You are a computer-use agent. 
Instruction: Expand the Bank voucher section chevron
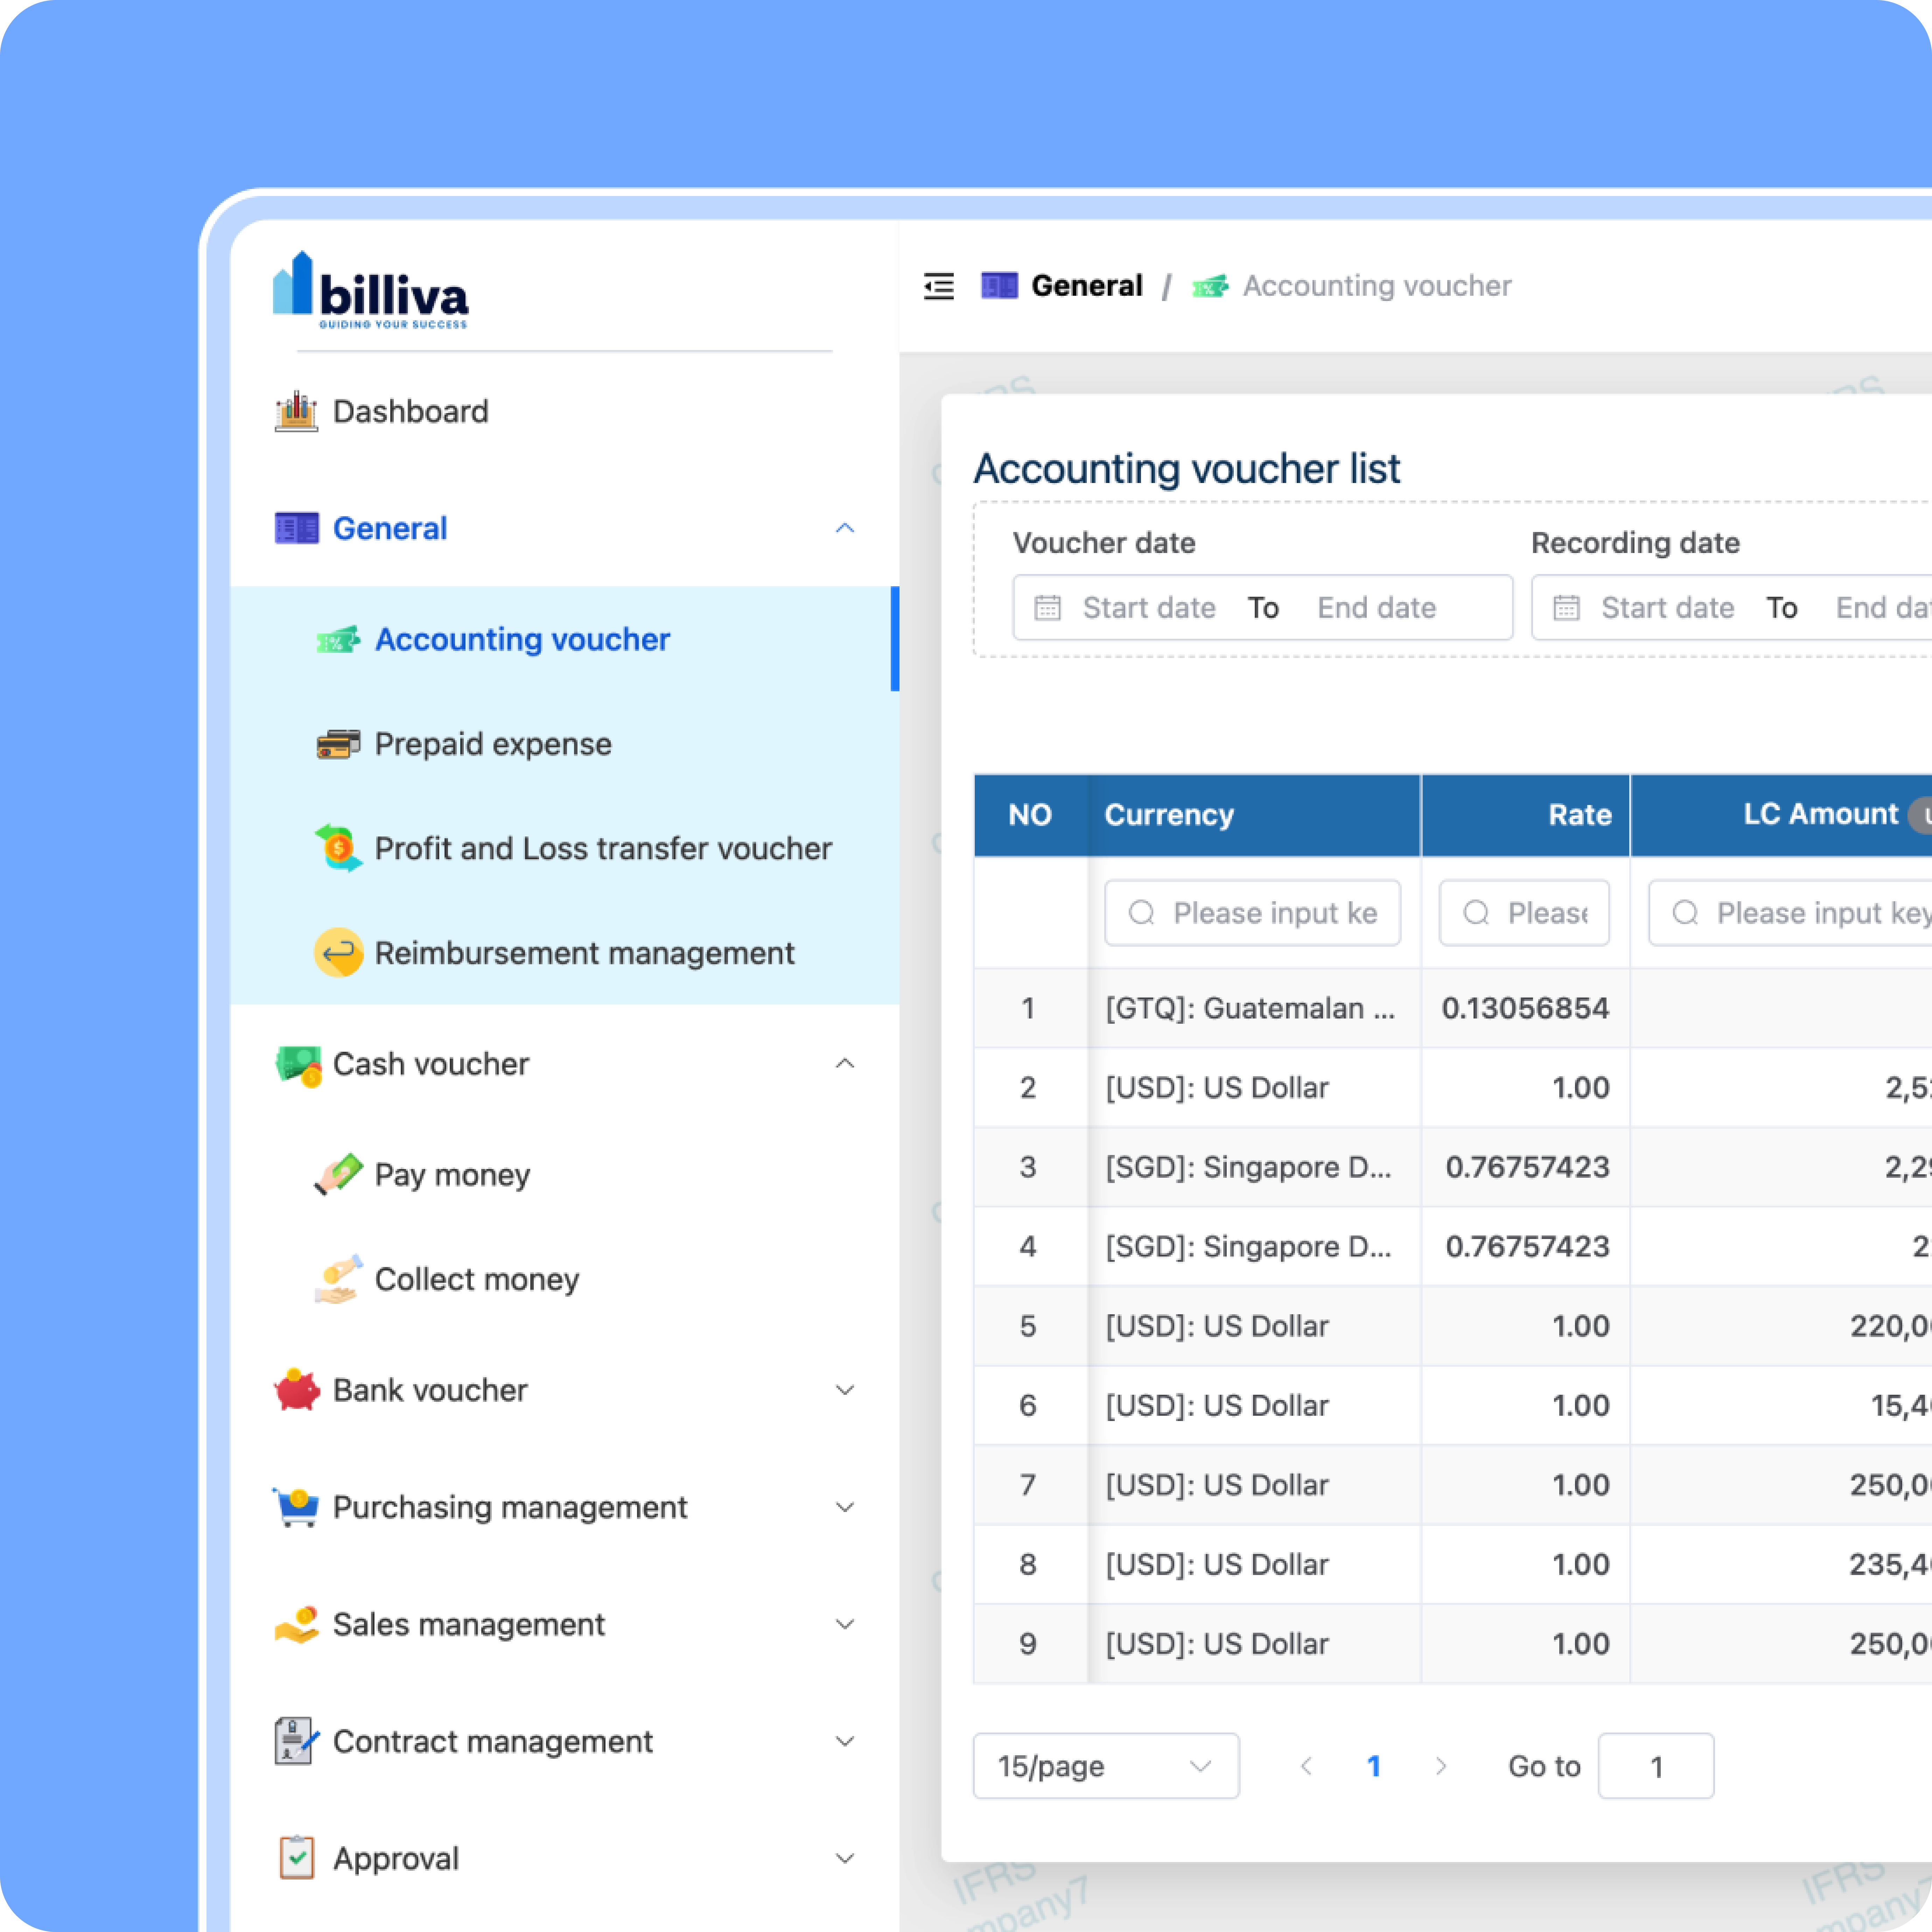coord(845,1390)
